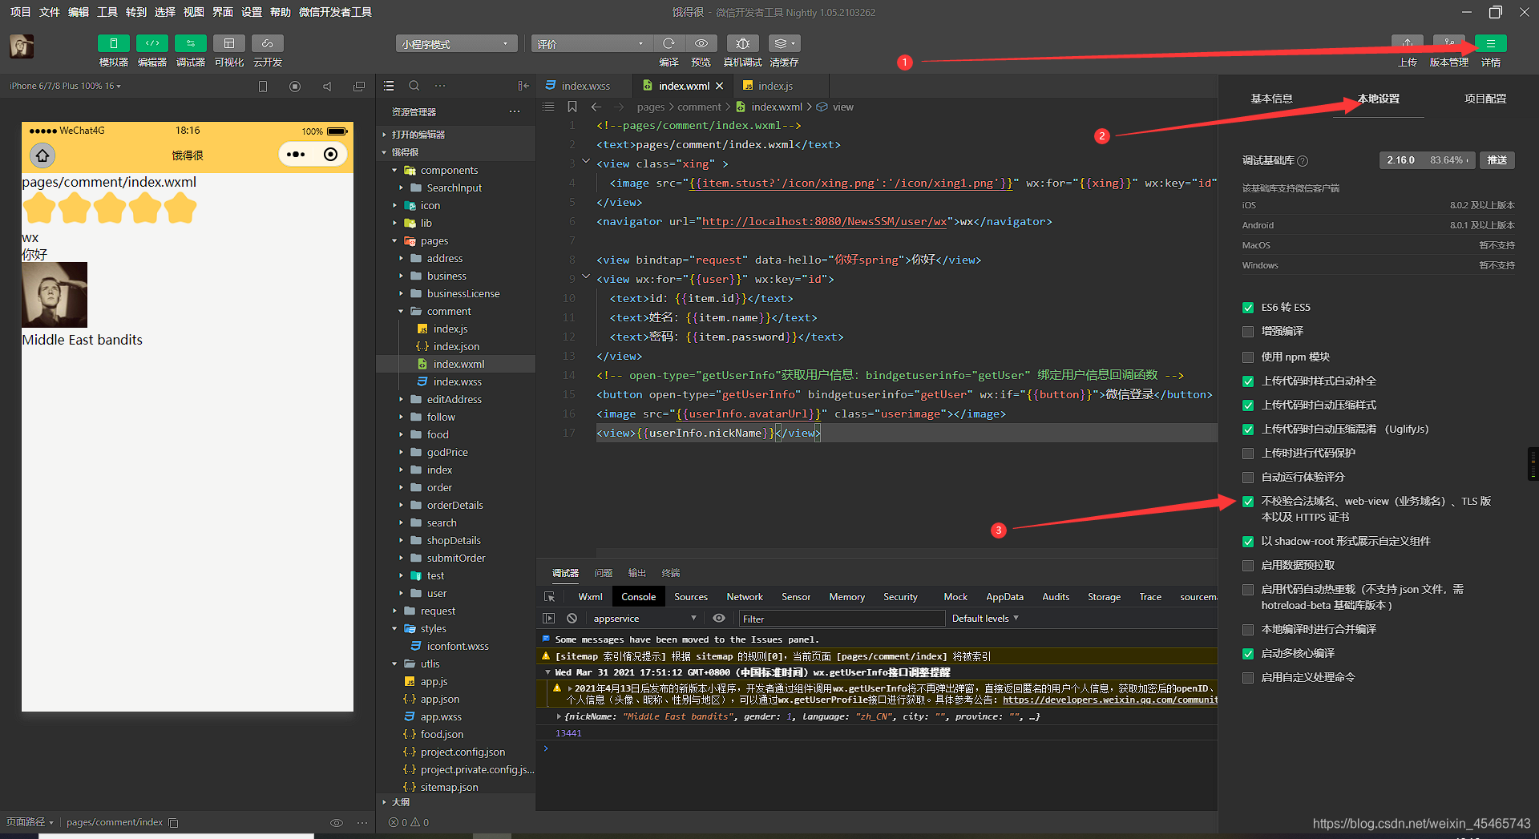
Task: Click the simulator rotate device icon
Action: pos(263,86)
